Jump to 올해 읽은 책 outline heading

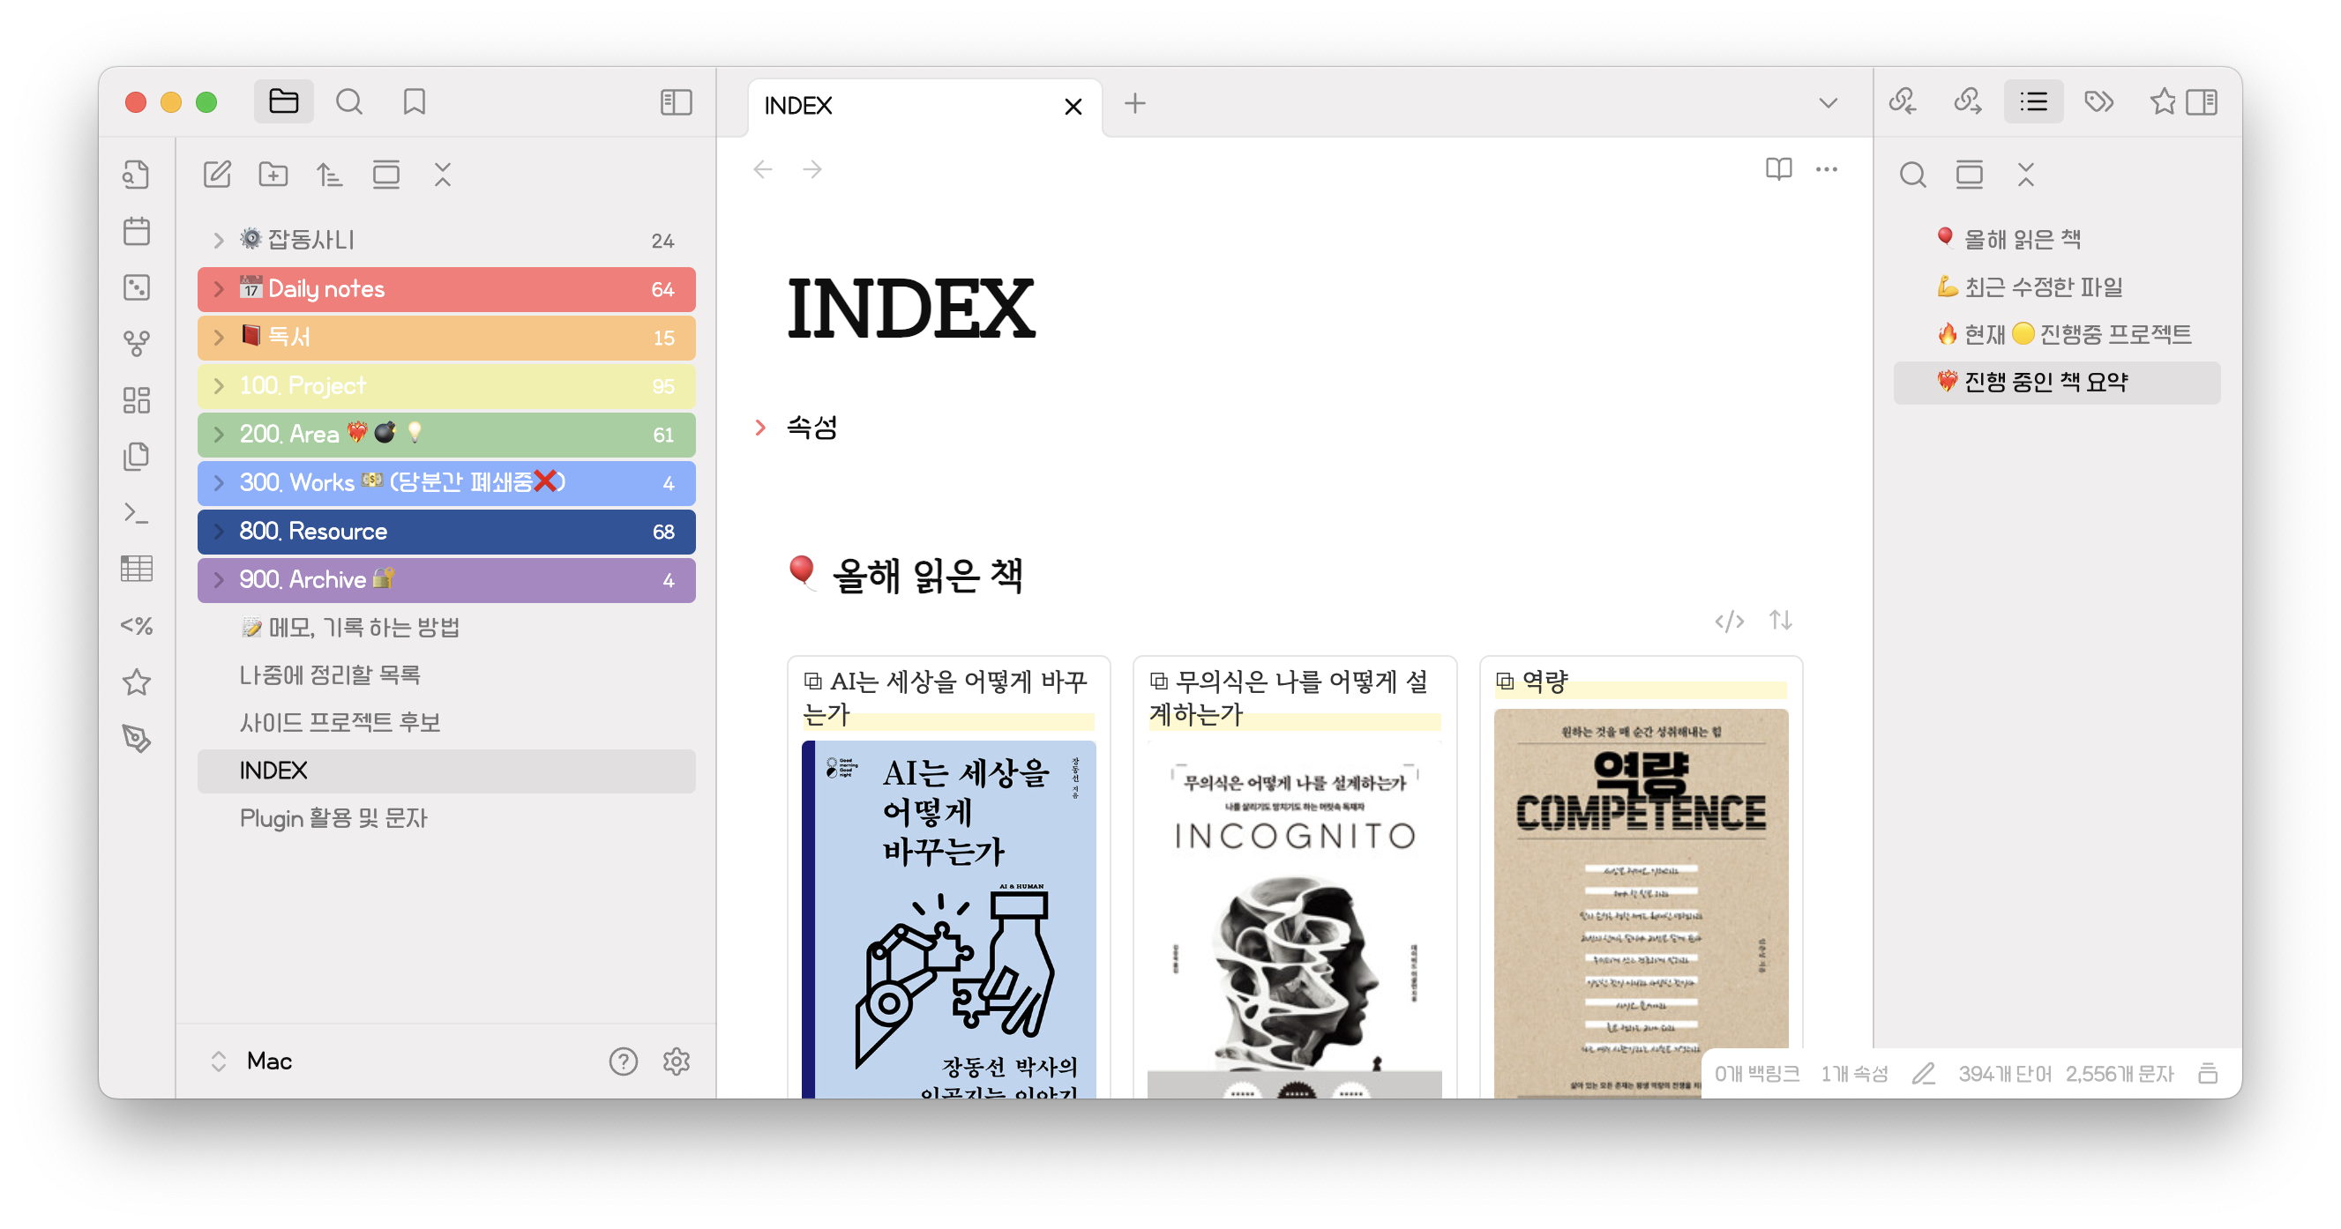pyautogui.click(x=2058, y=239)
